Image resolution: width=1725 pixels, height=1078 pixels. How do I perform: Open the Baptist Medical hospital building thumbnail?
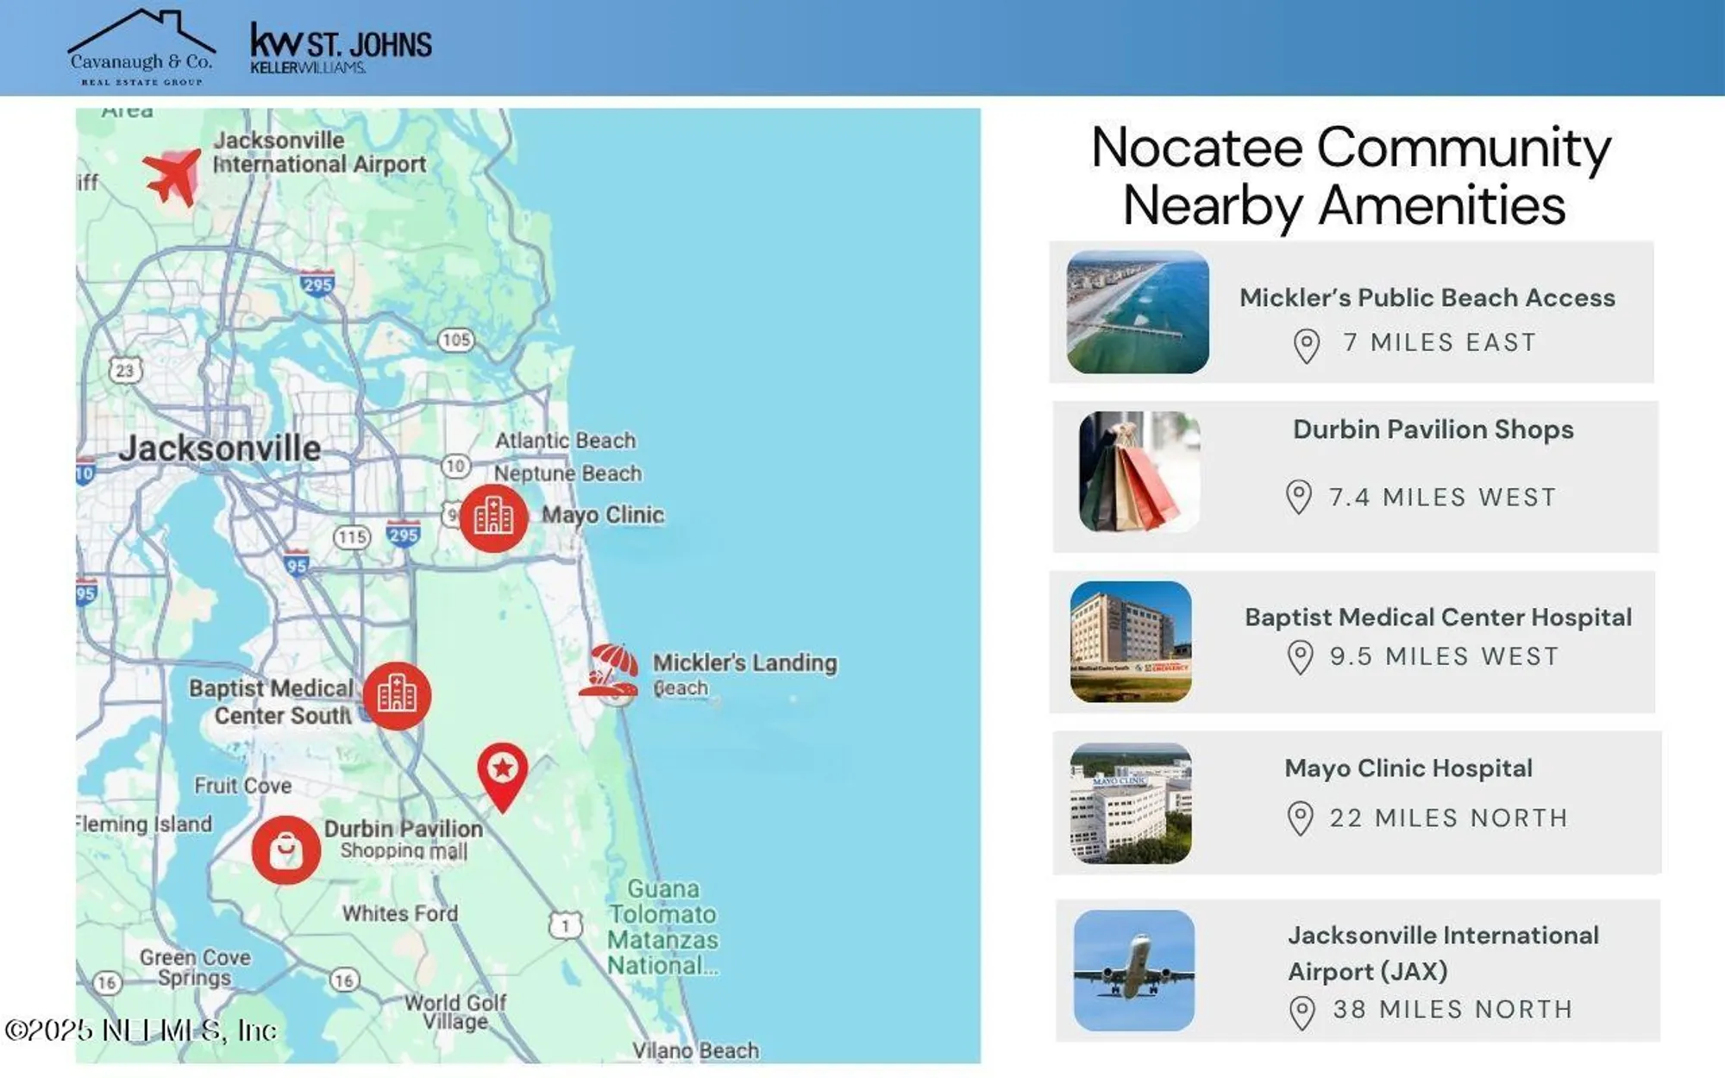[x=1131, y=642]
